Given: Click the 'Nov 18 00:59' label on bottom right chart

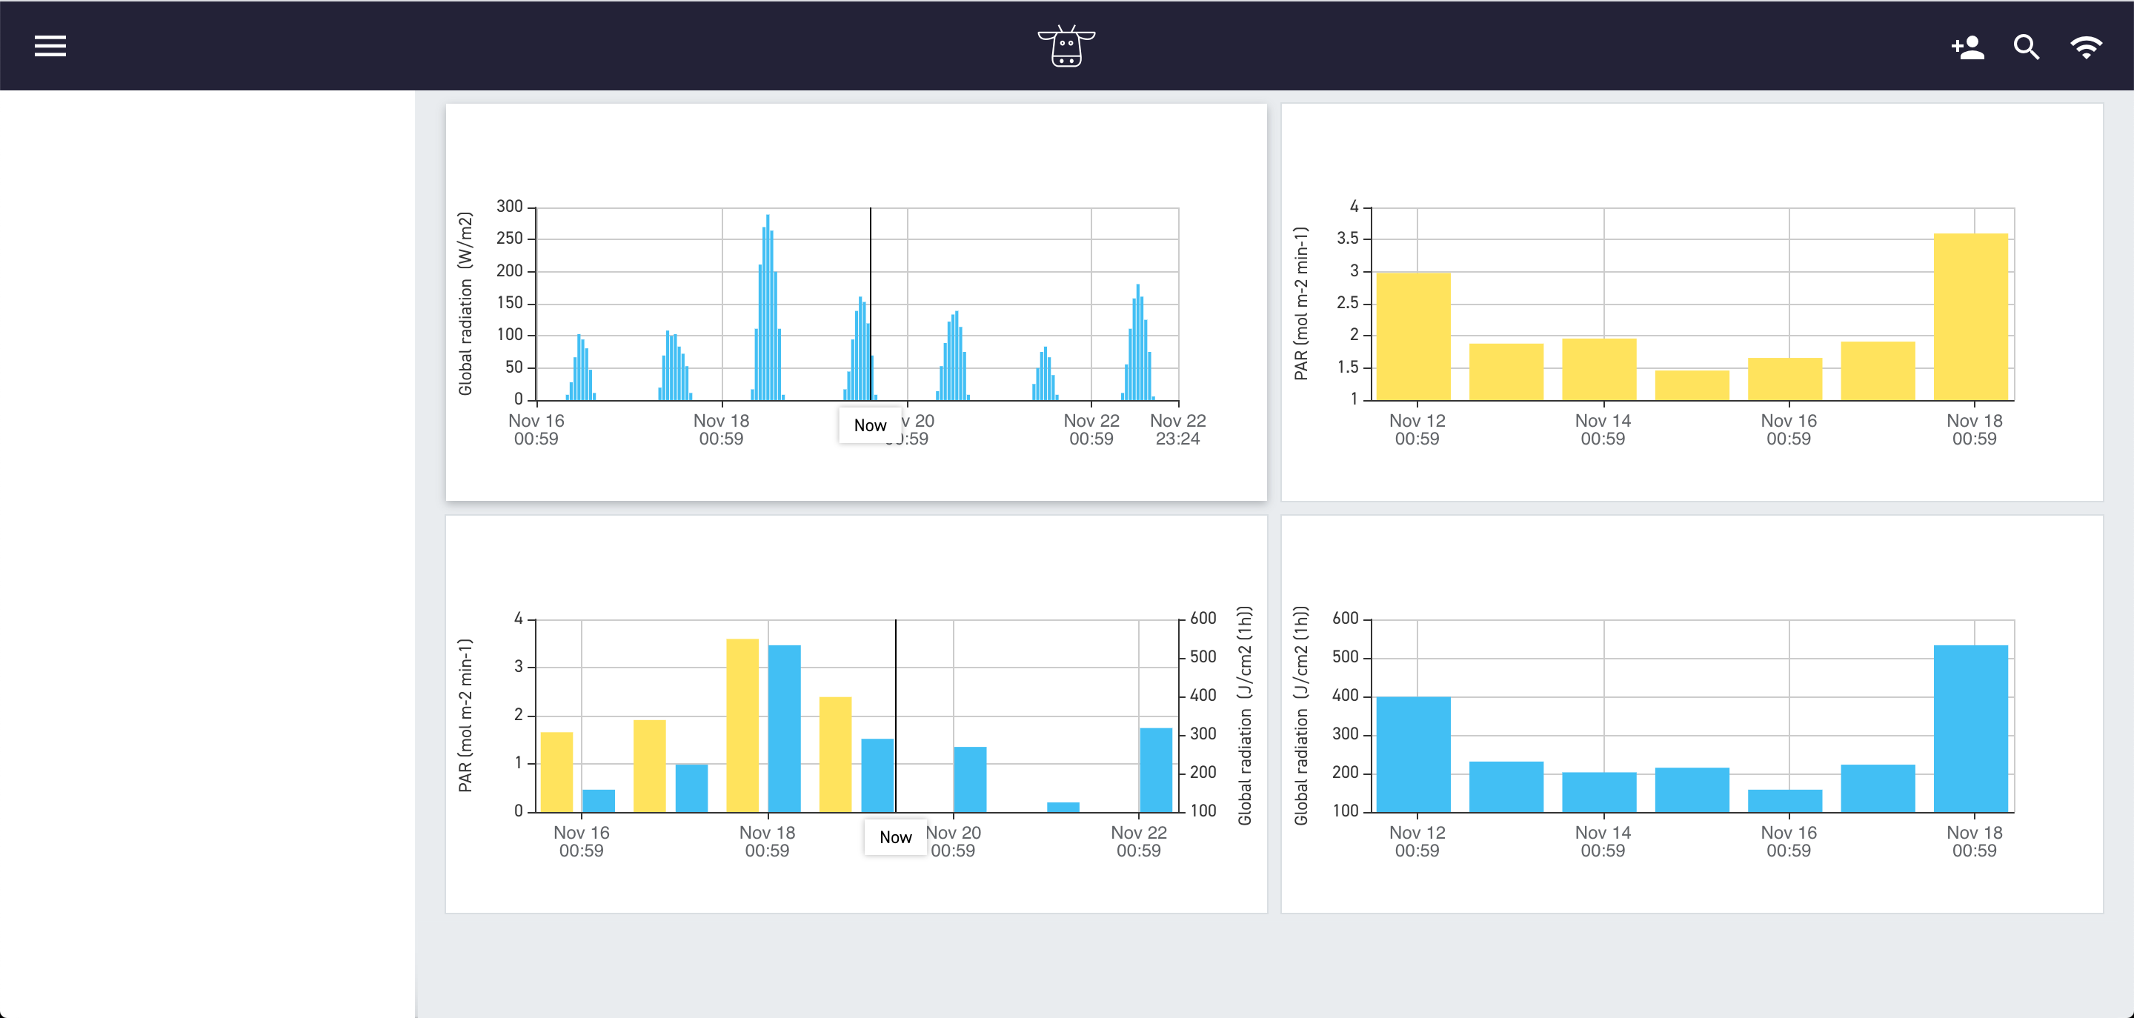Looking at the screenshot, I should coord(1974,842).
